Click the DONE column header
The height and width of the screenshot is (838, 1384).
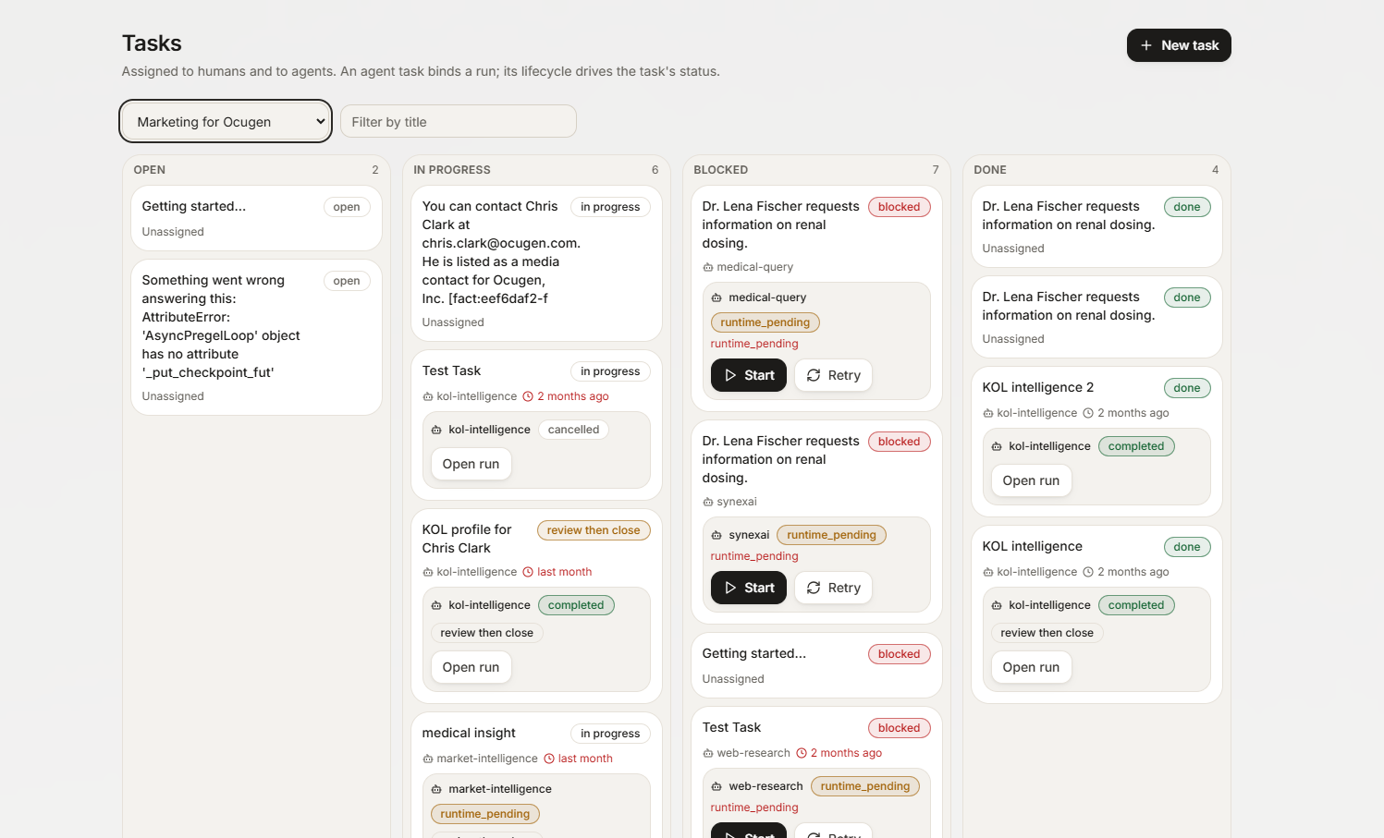[x=990, y=170]
